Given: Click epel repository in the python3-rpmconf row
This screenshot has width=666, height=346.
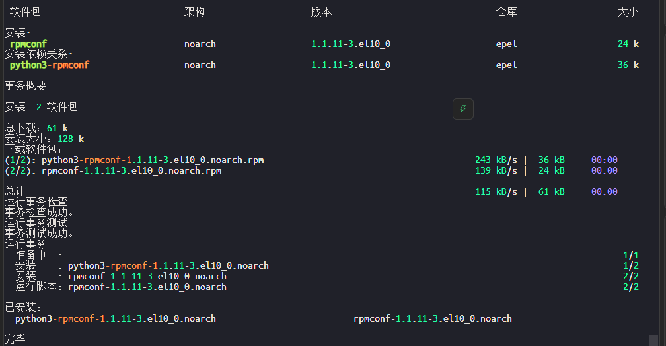Looking at the screenshot, I should coord(507,65).
